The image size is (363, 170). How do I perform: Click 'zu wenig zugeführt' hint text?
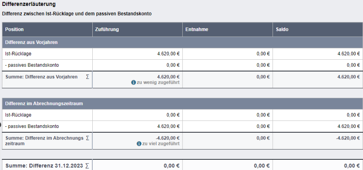coord(158,82)
